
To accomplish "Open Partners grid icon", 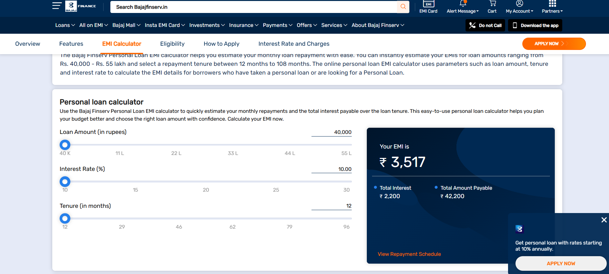I will coord(553,4).
